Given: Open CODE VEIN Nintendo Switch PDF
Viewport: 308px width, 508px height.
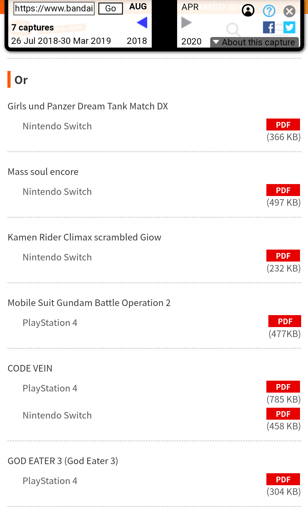Looking at the screenshot, I should click(283, 414).
